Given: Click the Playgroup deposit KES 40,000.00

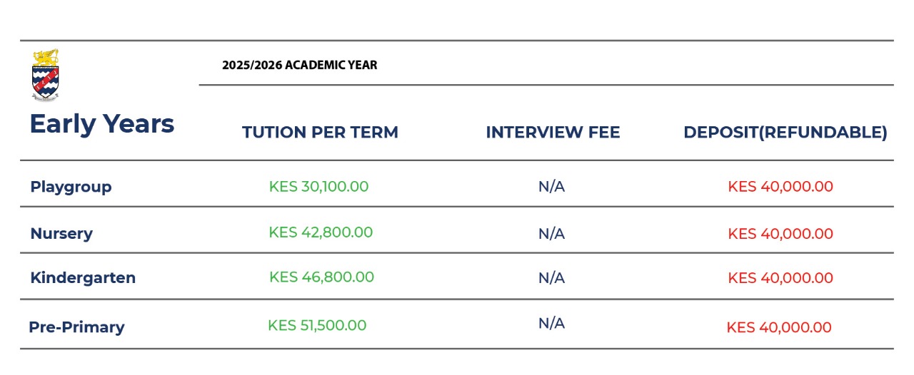Looking at the screenshot, I should (x=780, y=187).
